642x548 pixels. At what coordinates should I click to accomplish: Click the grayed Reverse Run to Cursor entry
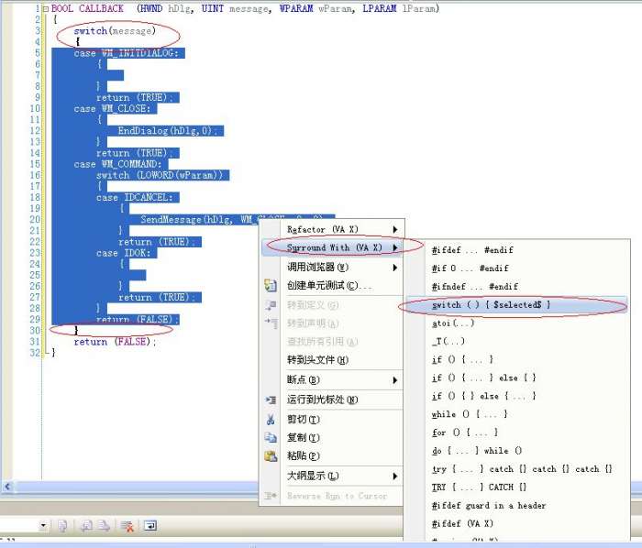332,496
